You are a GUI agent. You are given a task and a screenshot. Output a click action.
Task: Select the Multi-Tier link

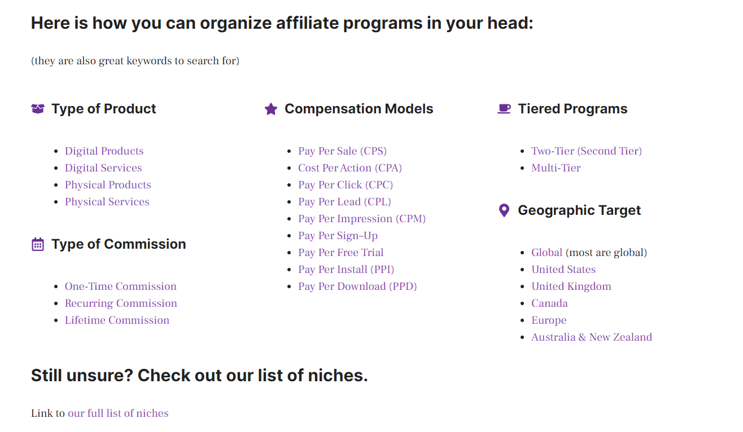(x=556, y=168)
